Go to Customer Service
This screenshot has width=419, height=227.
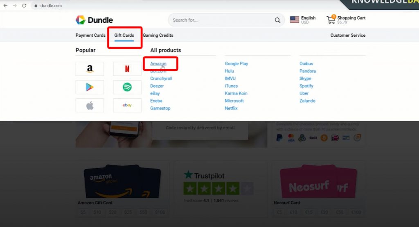click(348, 35)
